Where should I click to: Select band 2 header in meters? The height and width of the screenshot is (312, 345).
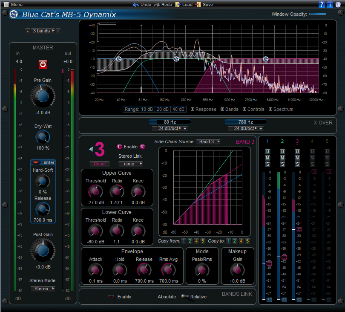[x=282, y=141]
